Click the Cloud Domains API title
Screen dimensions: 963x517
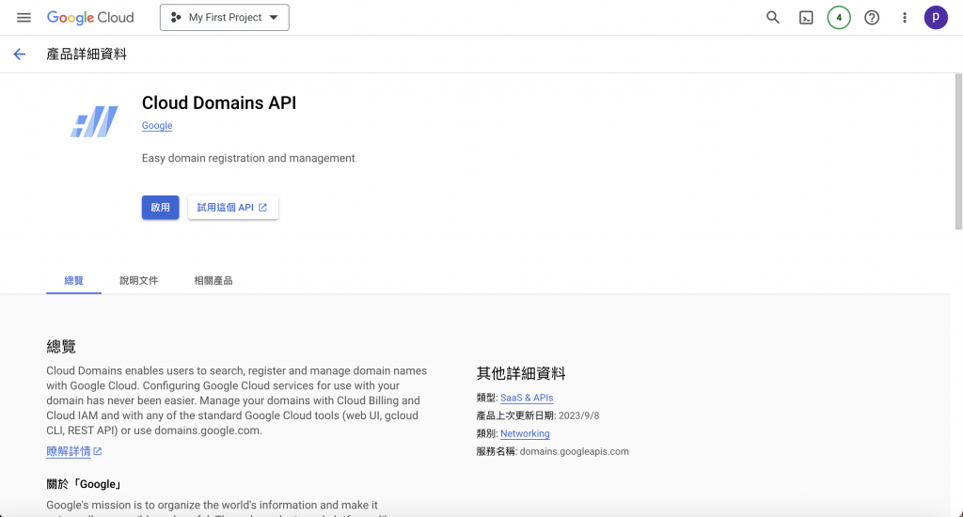click(218, 102)
